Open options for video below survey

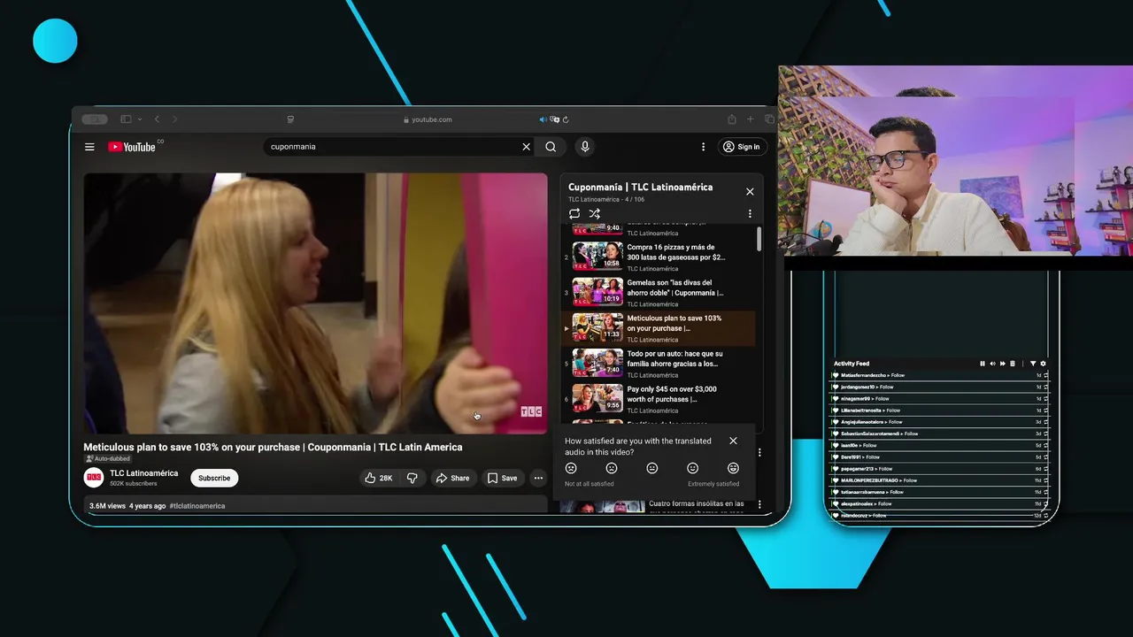pyautogui.click(x=759, y=505)
